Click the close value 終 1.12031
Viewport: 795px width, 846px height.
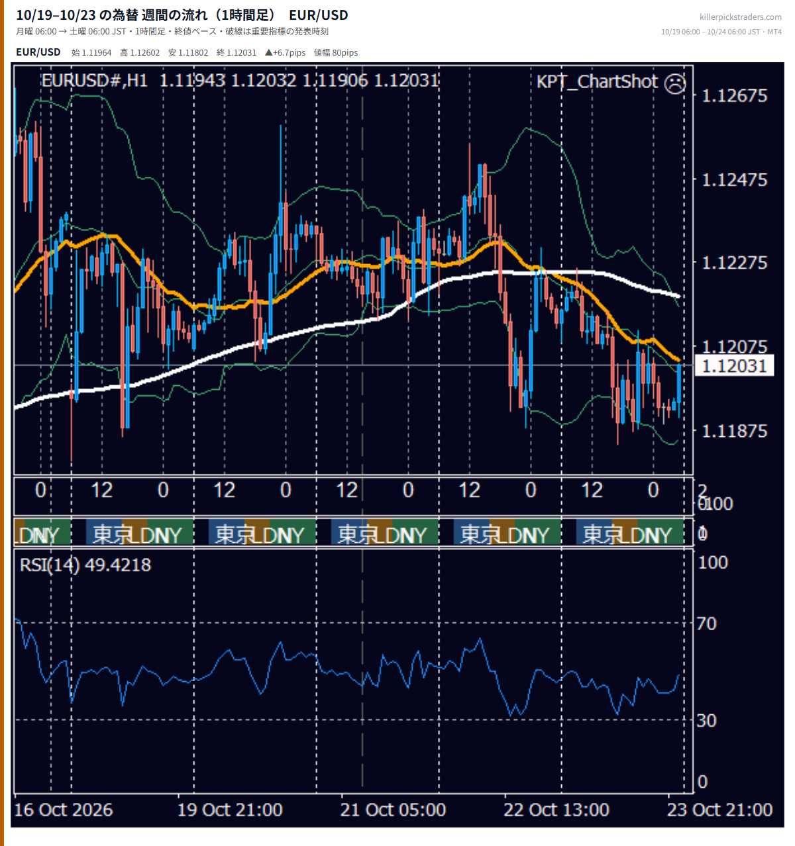237,52
